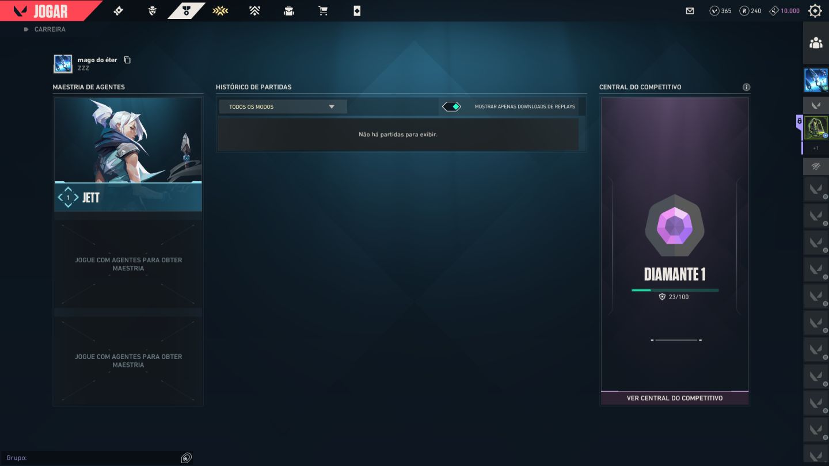Click the info icon by Central do Competitivo
Screen dimensions: 829x466
pyautogui.click(x=746, y=87)
